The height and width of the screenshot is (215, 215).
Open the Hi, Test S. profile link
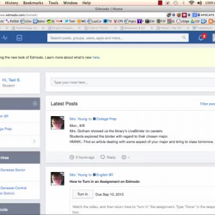(12, 80)
